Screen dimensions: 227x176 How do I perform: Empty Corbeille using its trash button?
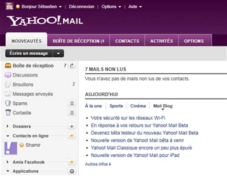click(x=72, y=113)
